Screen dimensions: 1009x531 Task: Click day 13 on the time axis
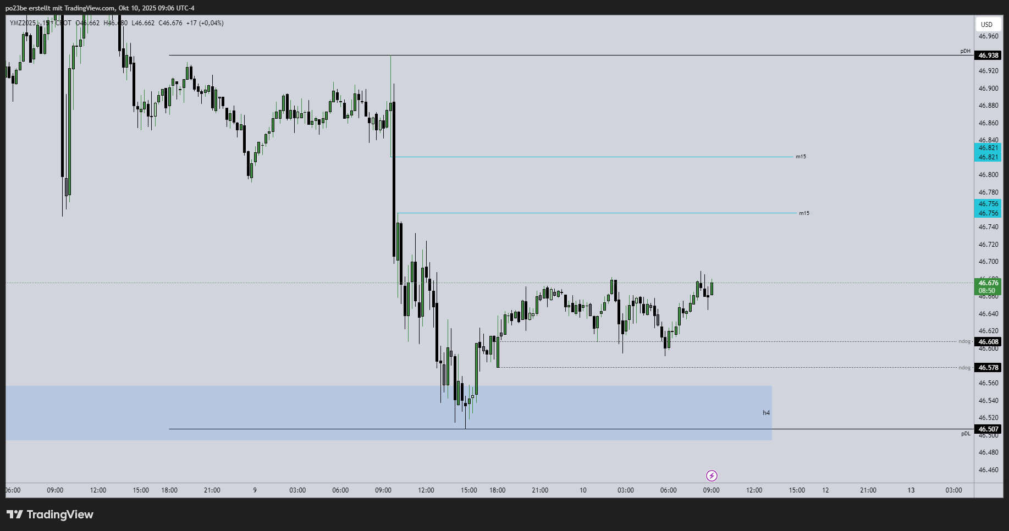911,490
